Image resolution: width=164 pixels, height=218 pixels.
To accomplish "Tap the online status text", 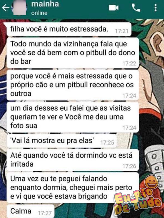I will click(39, 13).
